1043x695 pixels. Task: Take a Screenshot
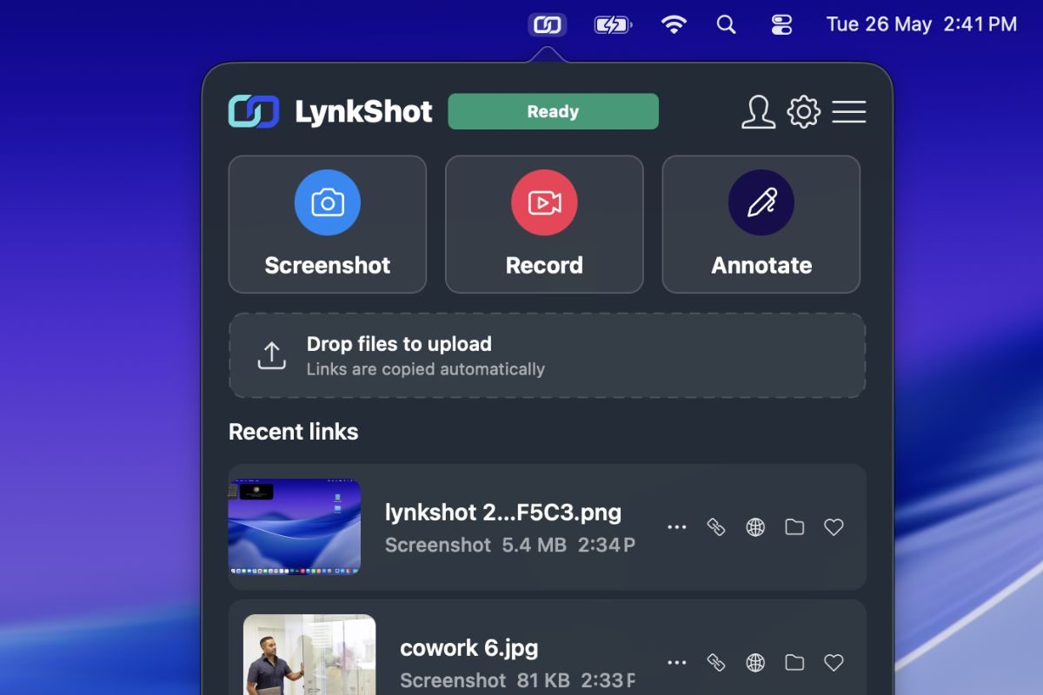(x=328, y=224)
